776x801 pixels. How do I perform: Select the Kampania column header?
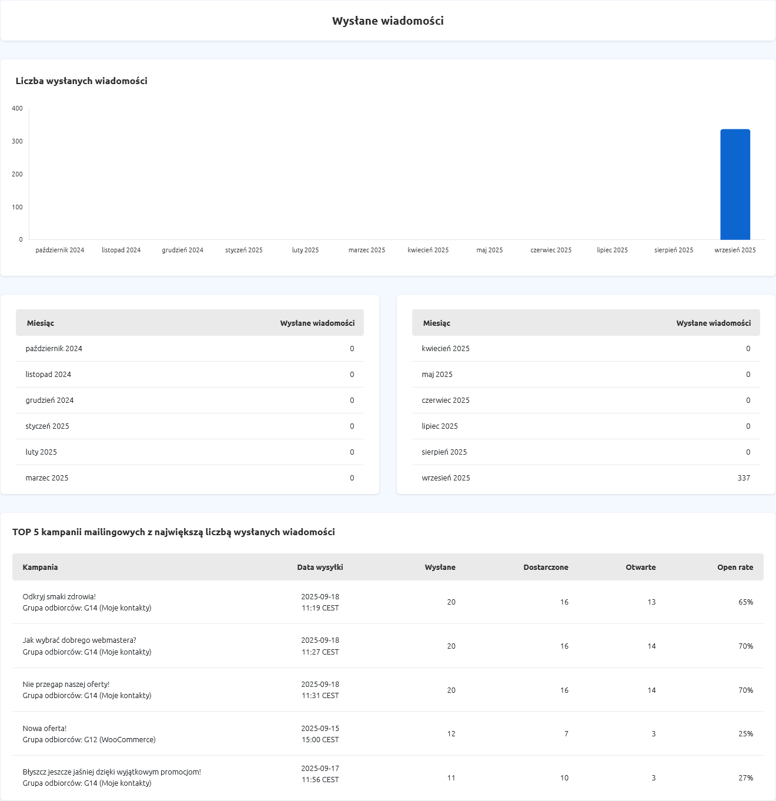click(40, 568)
